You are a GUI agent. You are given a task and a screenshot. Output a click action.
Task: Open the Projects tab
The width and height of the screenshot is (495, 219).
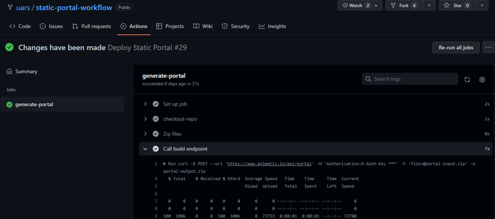[170, 26]
